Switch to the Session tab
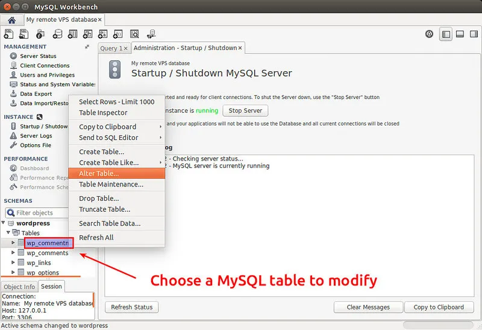 [51, 287]
